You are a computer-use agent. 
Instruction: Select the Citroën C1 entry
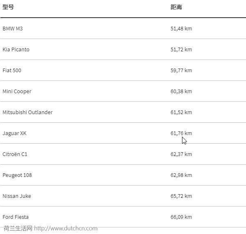pyautogui.click(x=15, y=154)
